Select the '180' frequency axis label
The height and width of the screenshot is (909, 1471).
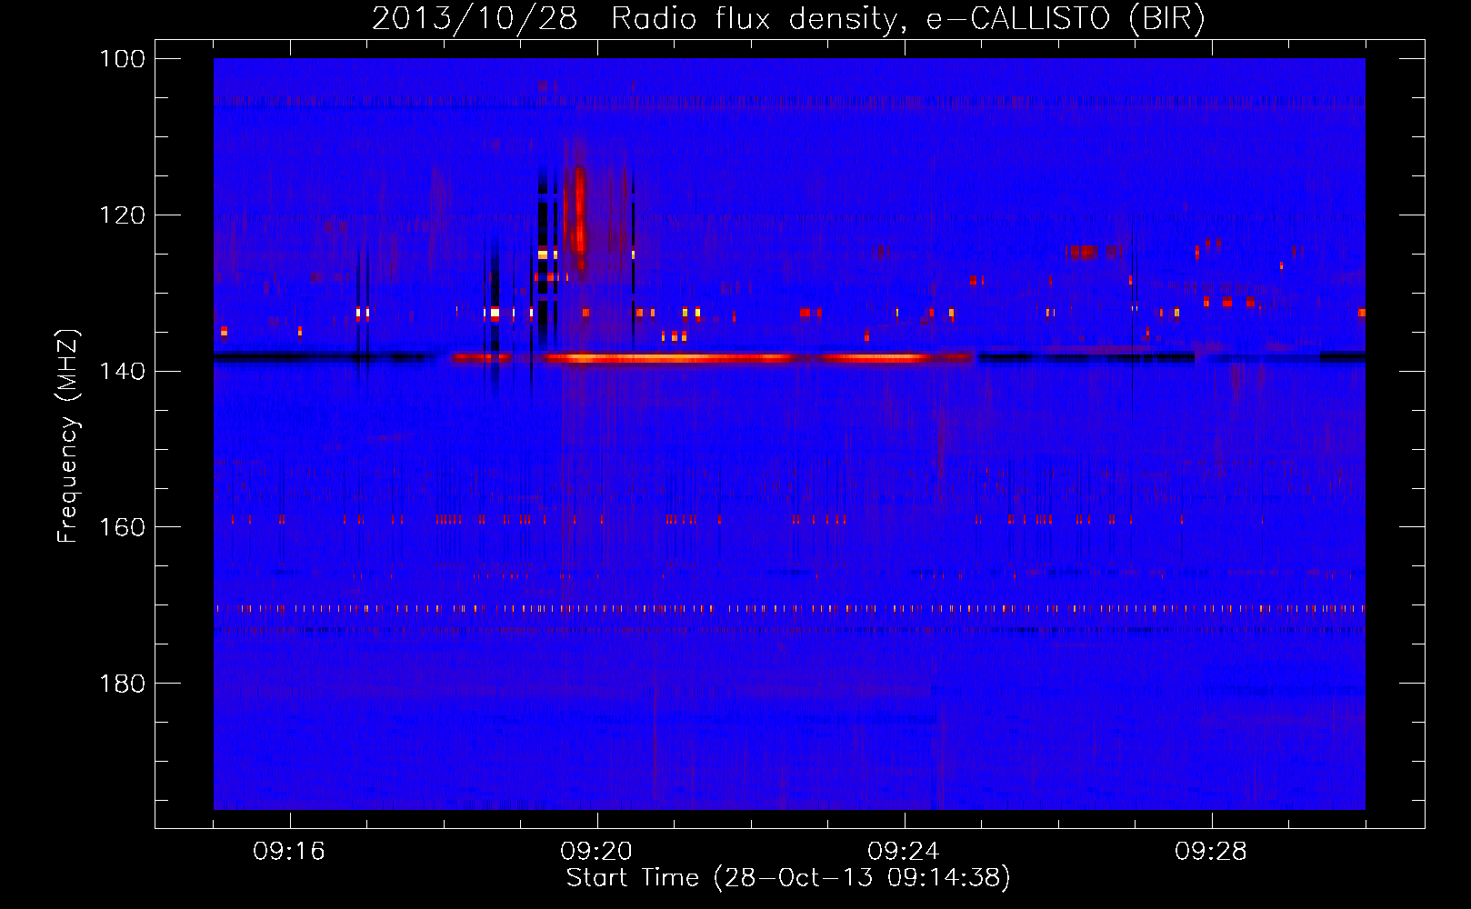(123, 684)
